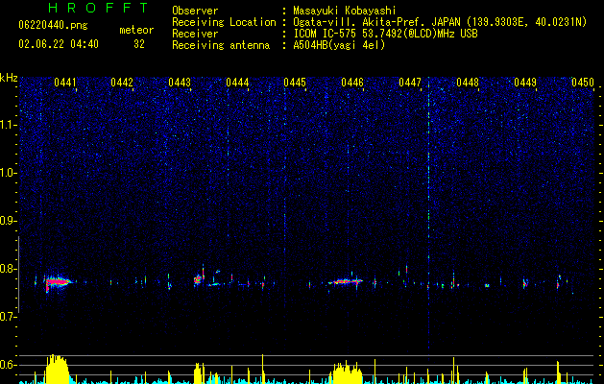This screenshot has height=384, width=604.
Task: Click the bright vertical noise line after 0447
Action: click(x=428, y=216)
